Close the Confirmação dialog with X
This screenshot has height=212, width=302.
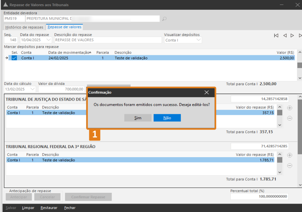coord(207,93)
